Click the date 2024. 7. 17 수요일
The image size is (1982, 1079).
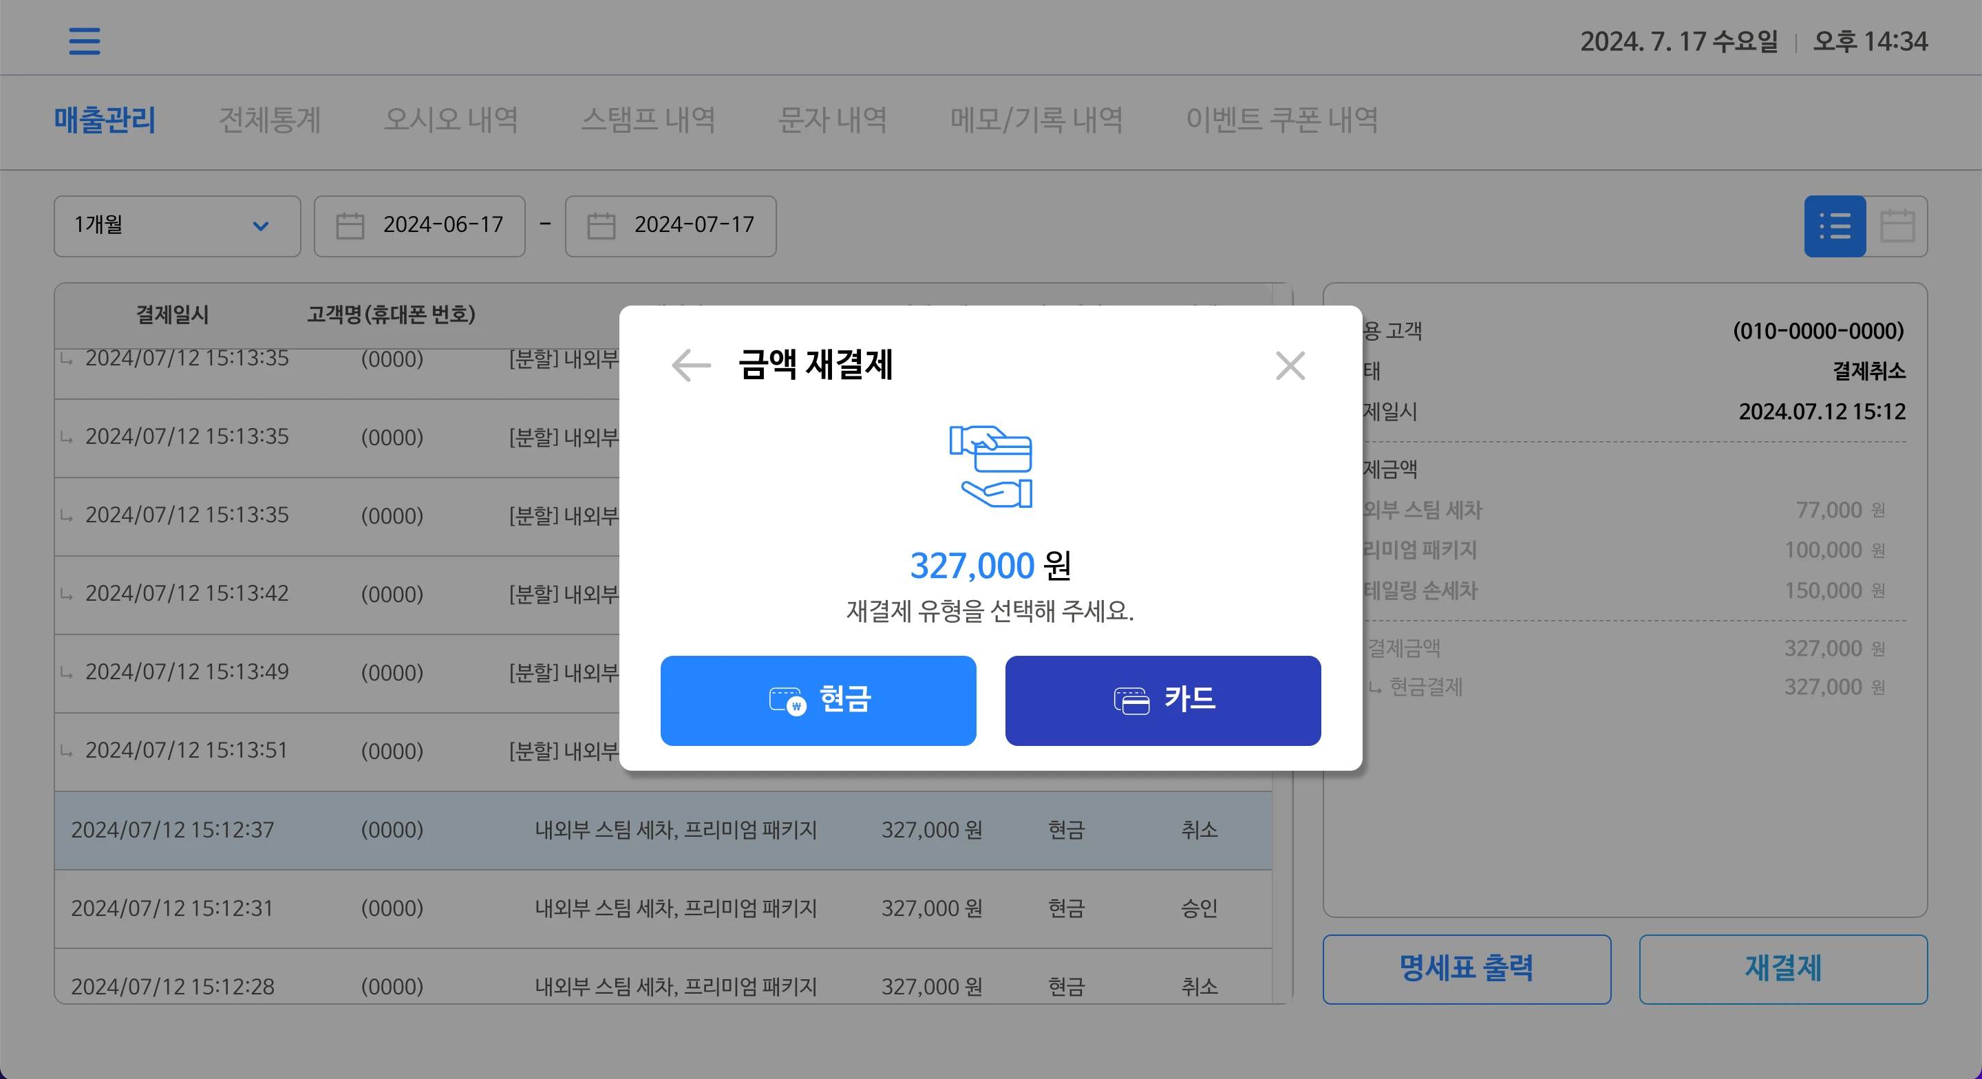[1679, 41]
